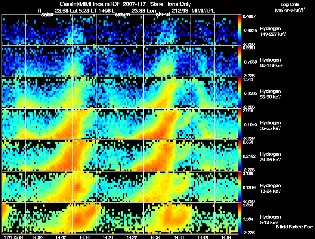Click the "14:41" time axis label
Image resolution: width=315 pixels, height=239 pixels.
(179, 237)
